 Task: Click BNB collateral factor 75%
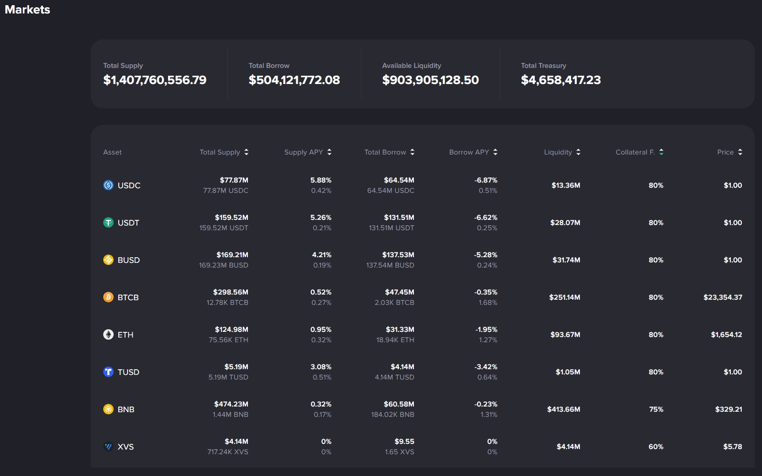pos(656,409)
